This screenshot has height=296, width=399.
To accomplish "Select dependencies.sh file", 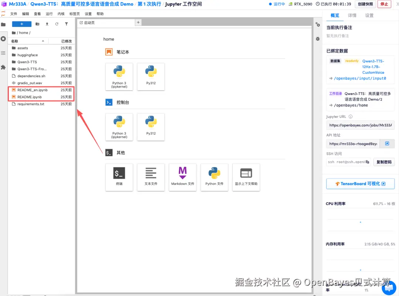I will point(42,76).
